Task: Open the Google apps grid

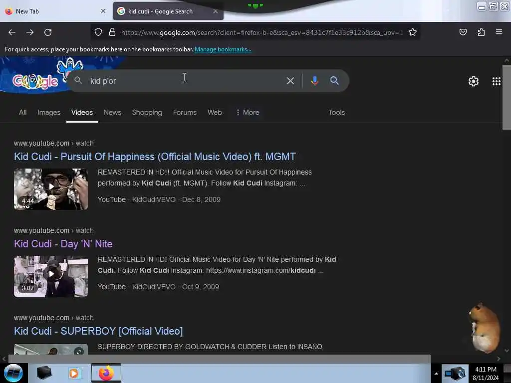Action: [x=497, y=81]
